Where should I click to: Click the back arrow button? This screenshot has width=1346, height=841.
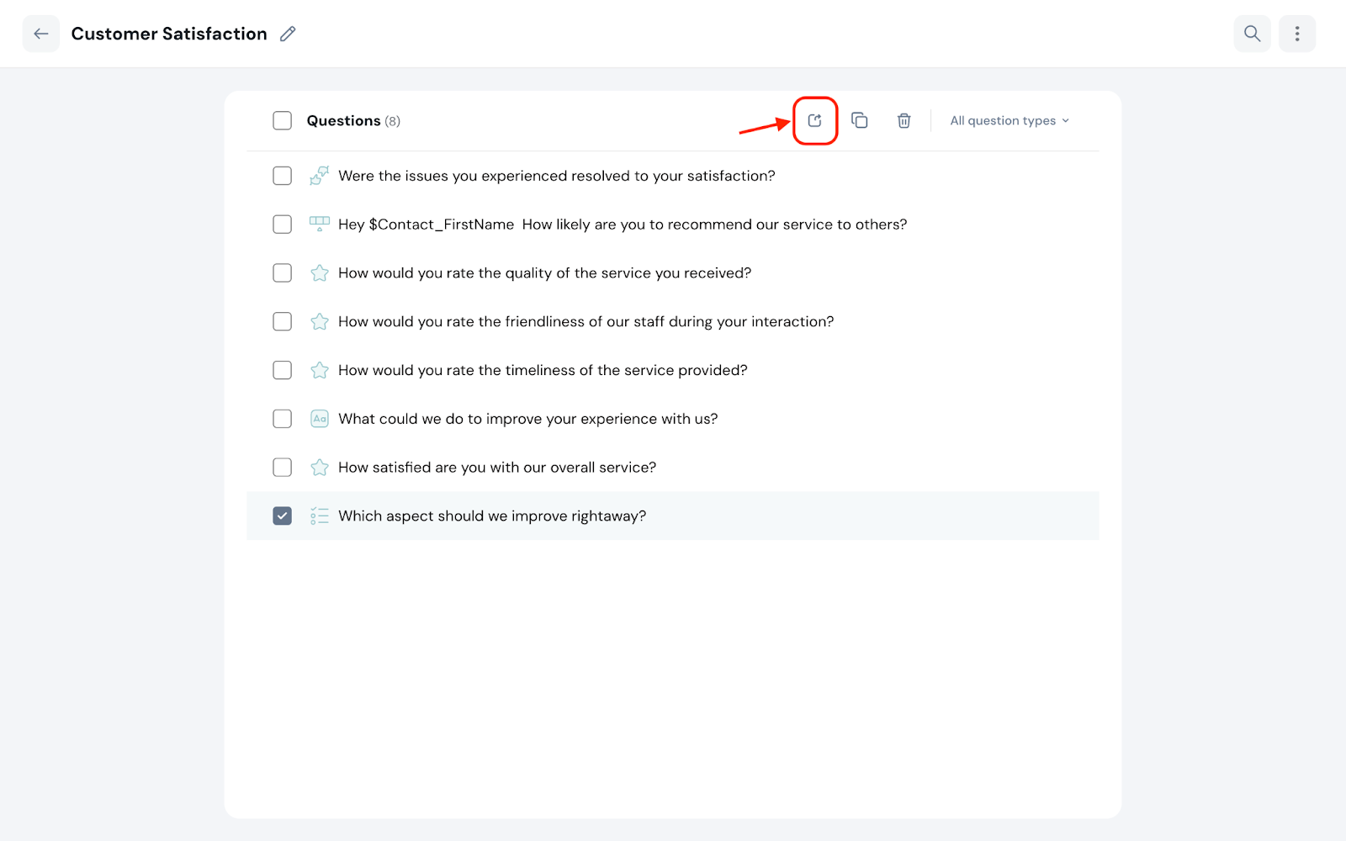[x=40, y=34]
